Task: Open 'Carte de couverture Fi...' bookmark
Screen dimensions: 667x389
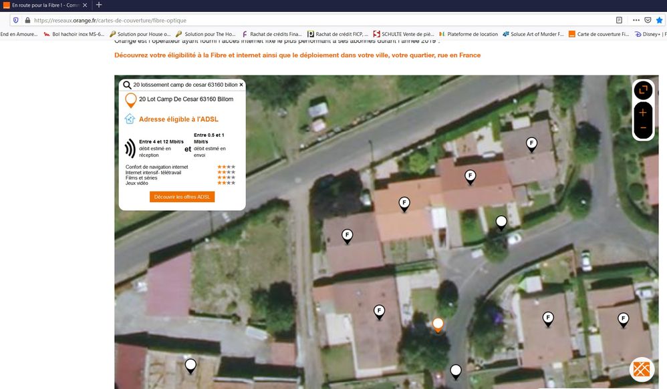Action: (599, 34)
